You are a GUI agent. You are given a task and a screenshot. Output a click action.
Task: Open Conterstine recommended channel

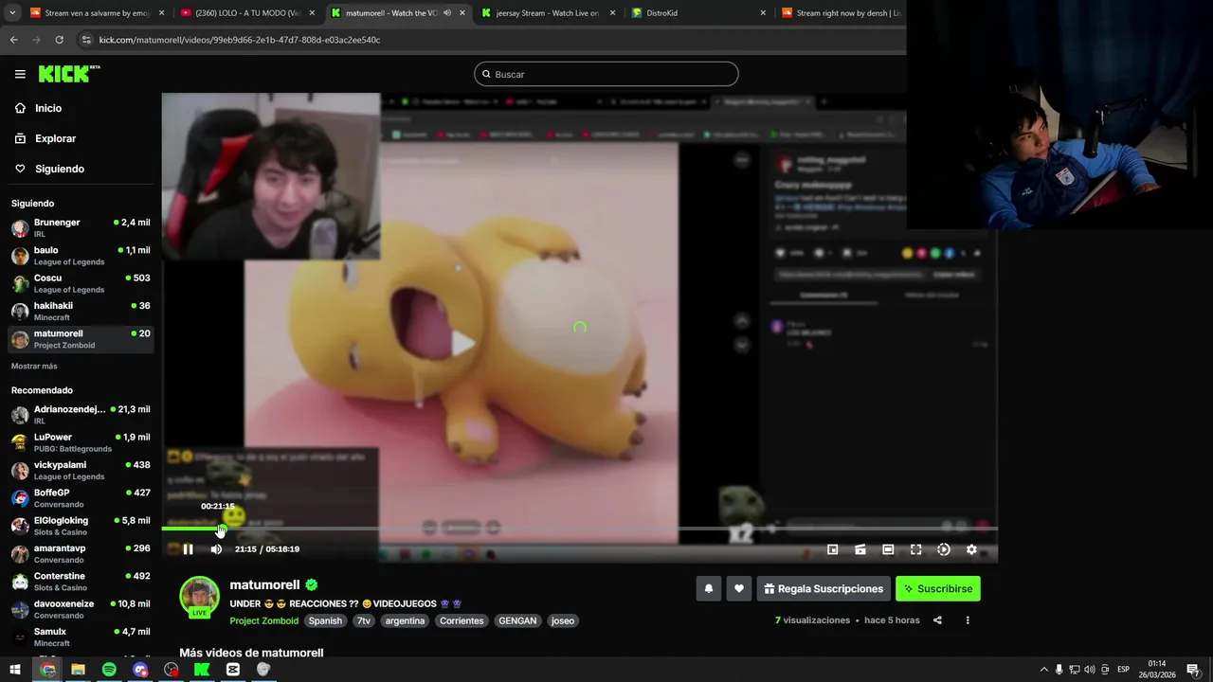click(x=81, y=582)
